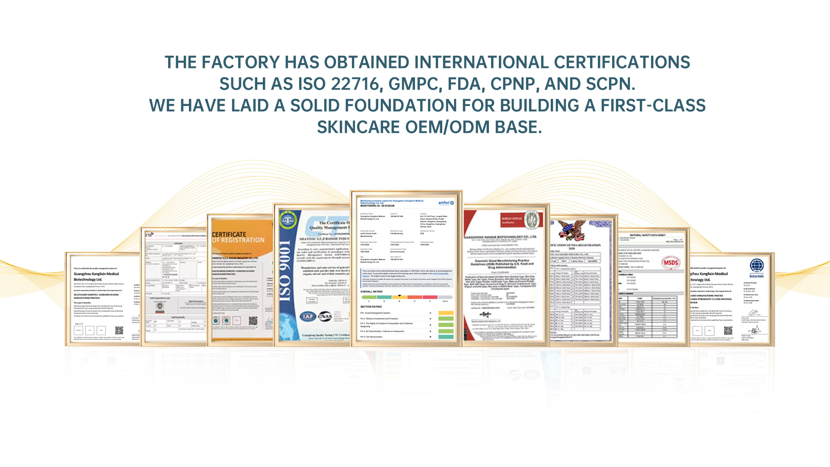Click the CNAS accreditation logo
This screenshot has width=830, height=467.
click(325, 317)
